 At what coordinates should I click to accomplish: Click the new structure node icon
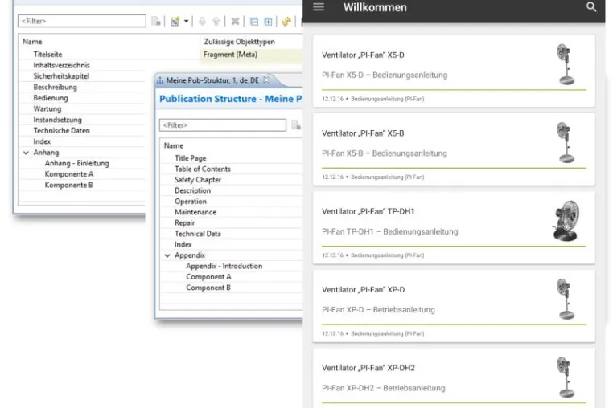coord(175,22)
